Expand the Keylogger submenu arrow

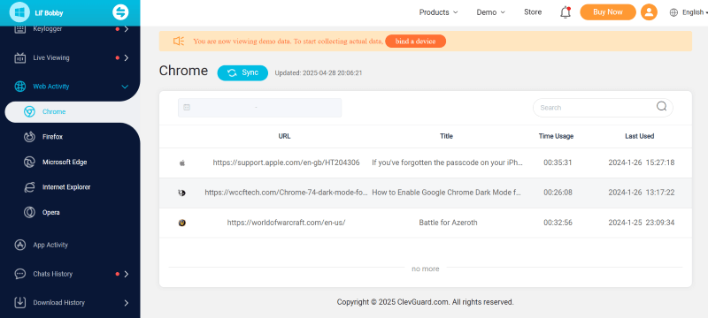(x=126, y=29)
